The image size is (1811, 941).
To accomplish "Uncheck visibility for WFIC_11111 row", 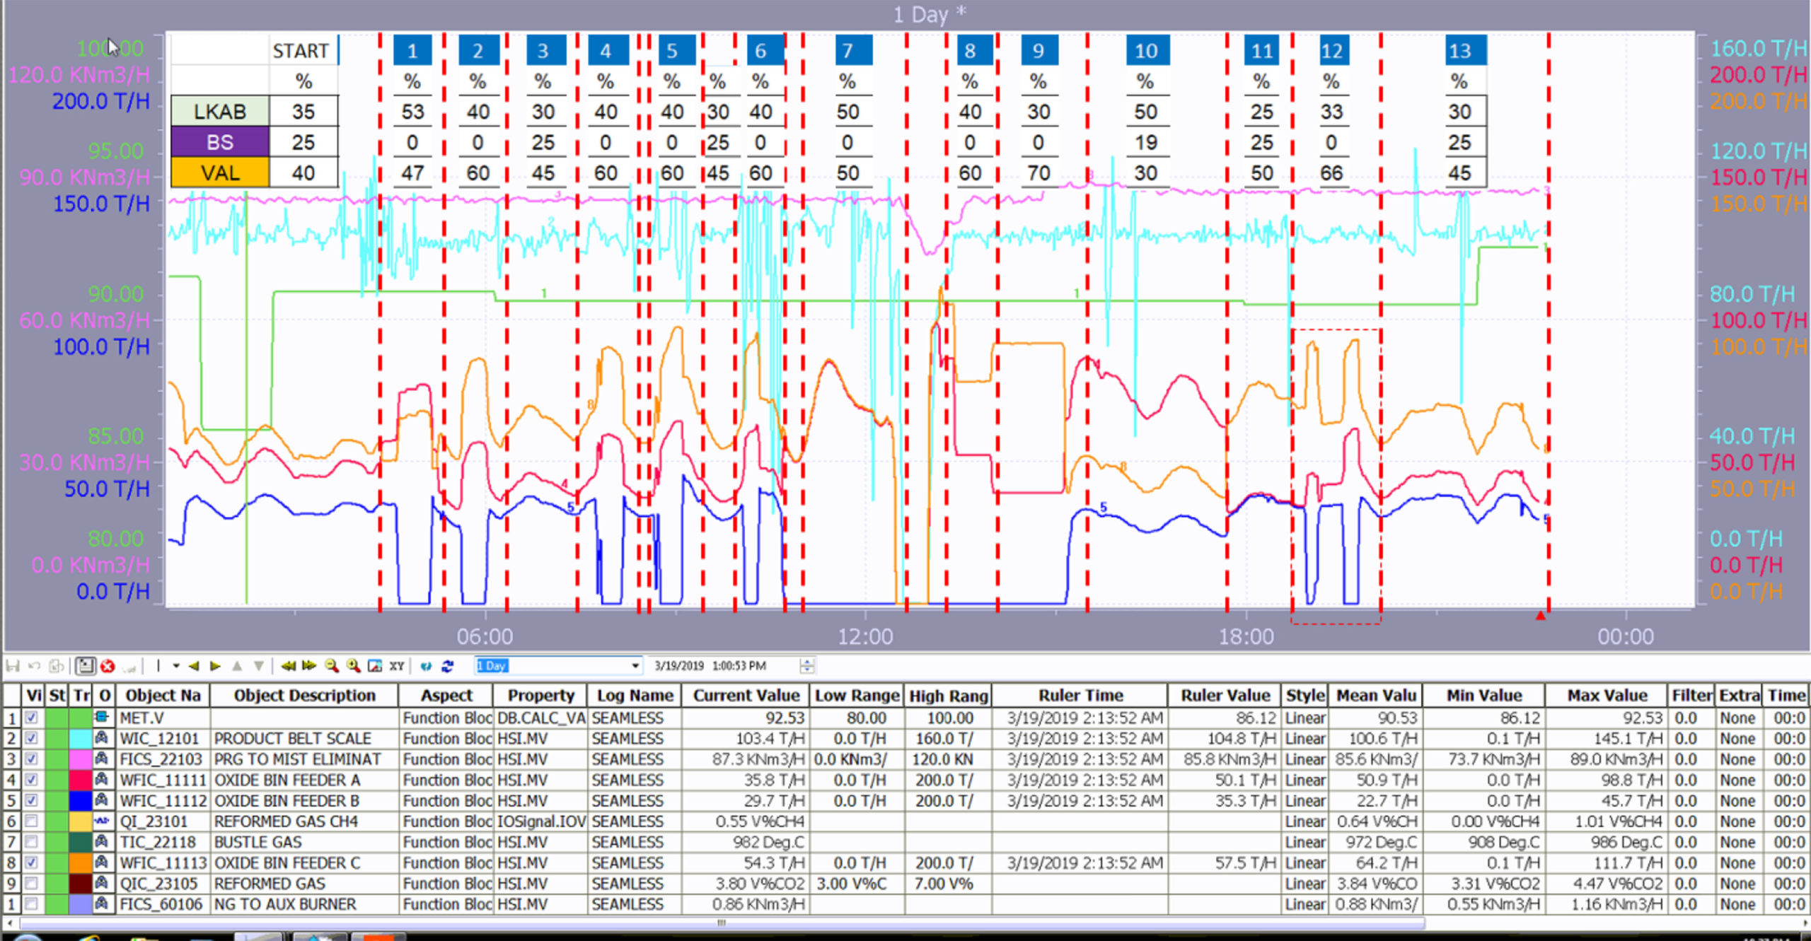I will [32, 780].
